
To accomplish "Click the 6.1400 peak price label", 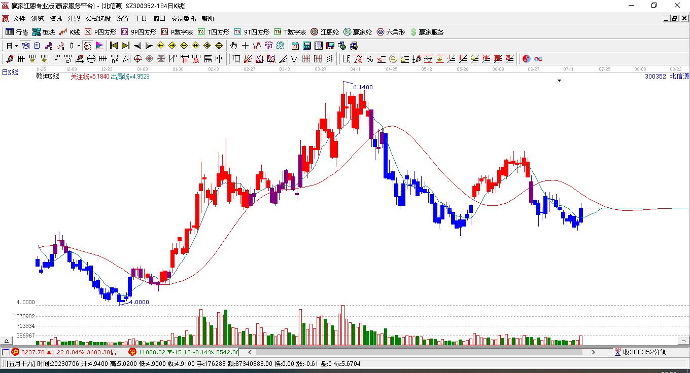I will (363, 87).
